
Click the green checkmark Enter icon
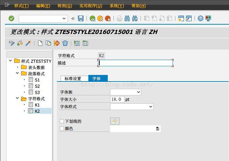pos(11,18)
